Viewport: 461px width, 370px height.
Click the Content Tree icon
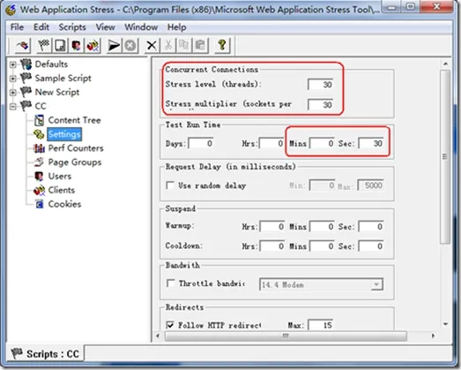pyautogui.click(x=39, y=120)
